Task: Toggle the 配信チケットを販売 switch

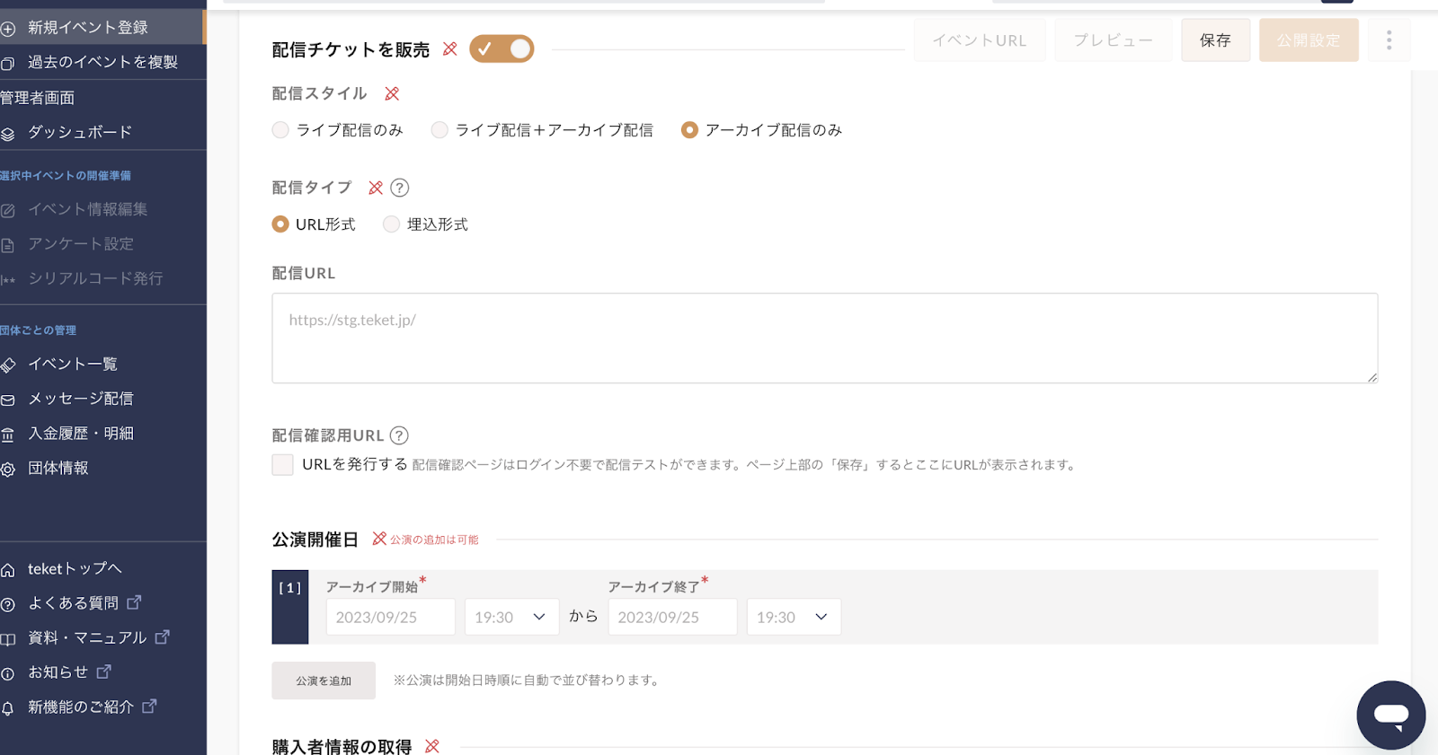Action: pyautogui.click(x=502, y=48)
